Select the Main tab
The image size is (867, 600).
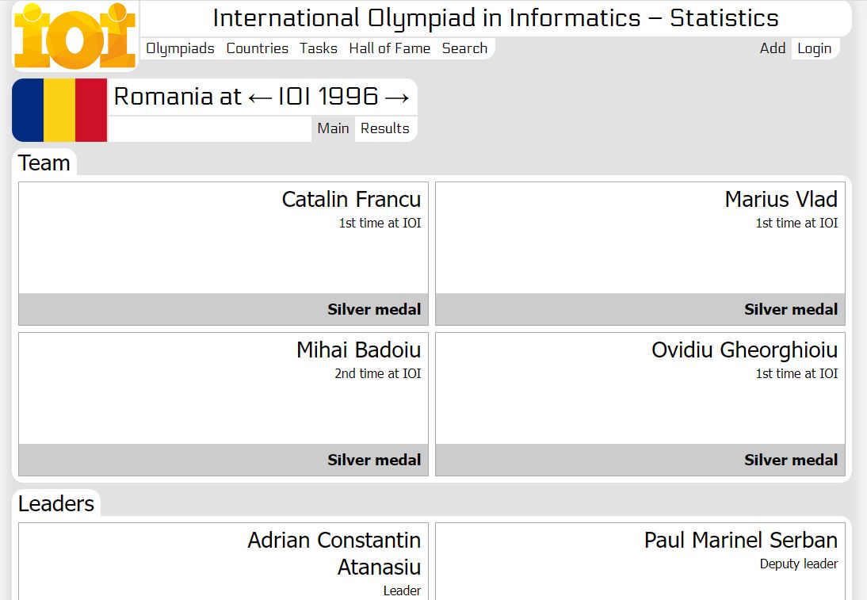click(333, 128)
